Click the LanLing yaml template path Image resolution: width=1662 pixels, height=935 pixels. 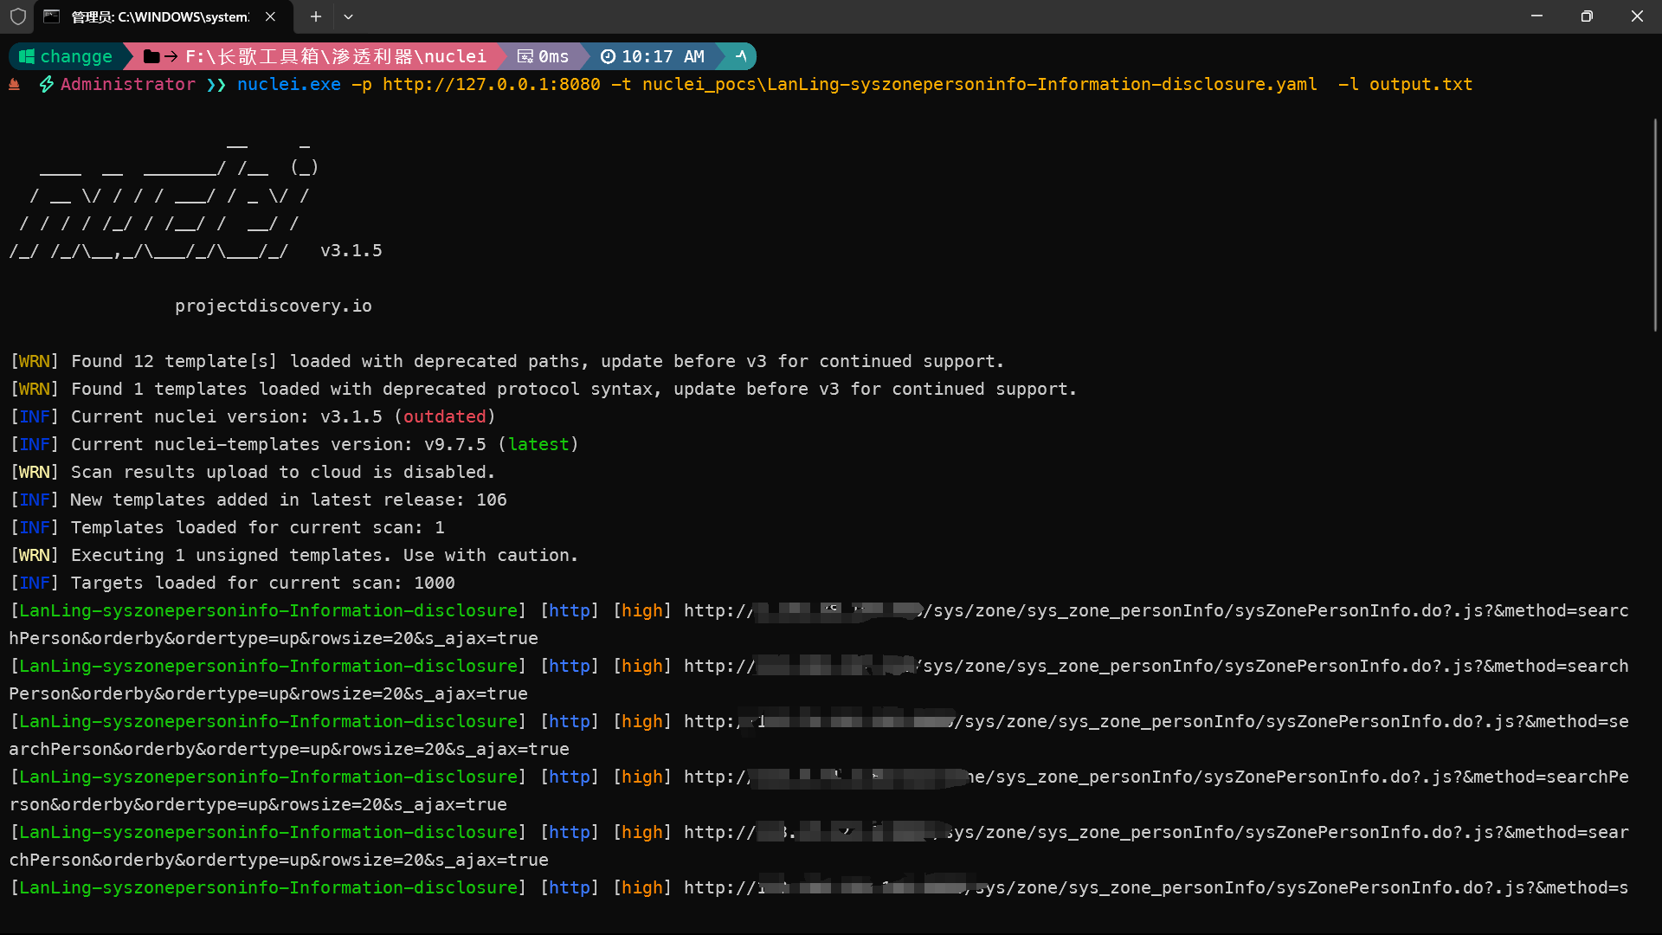point(980,84)
